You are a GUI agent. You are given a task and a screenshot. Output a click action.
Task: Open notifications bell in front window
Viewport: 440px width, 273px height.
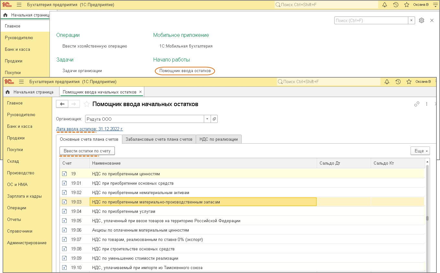pos(387,82)
